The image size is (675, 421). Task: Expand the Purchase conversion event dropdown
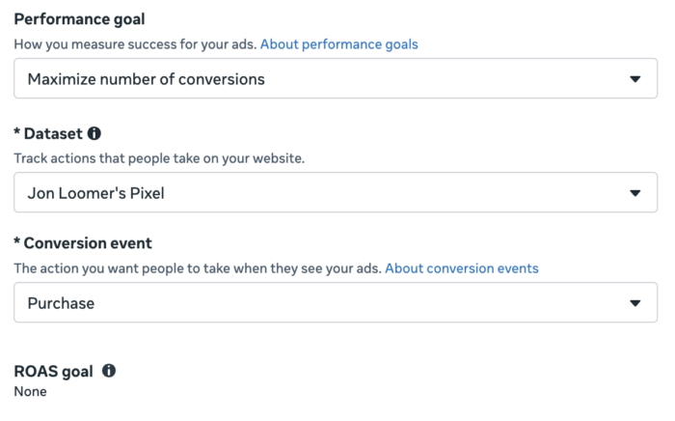pos(336,302)
